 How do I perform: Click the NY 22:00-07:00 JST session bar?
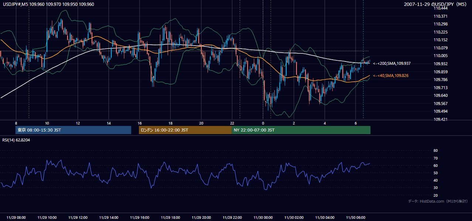tap(301, 130)
